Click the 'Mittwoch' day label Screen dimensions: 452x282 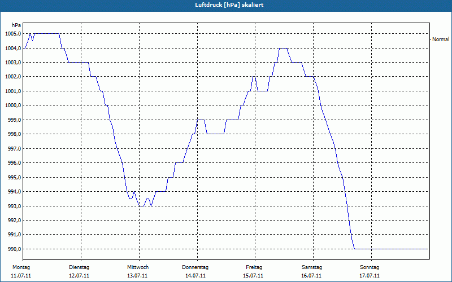point(138,267)
